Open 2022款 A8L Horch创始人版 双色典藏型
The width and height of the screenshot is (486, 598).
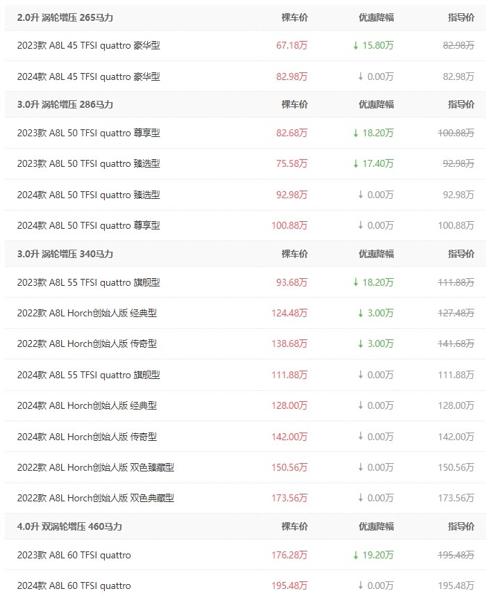pyautogui.click(x=96, y=498)
